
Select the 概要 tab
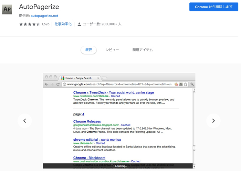point(89,50)
